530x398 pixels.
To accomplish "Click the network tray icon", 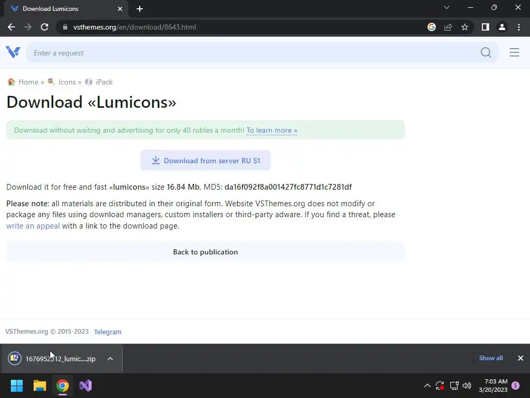I will click(454, 386).
